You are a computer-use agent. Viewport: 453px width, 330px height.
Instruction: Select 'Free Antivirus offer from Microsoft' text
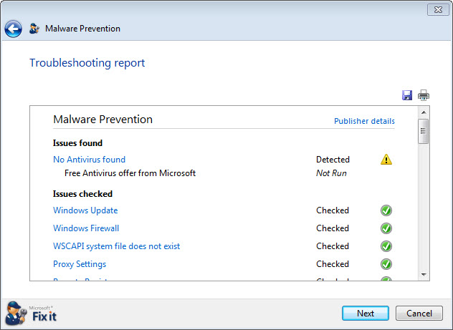tap(130, 173)
